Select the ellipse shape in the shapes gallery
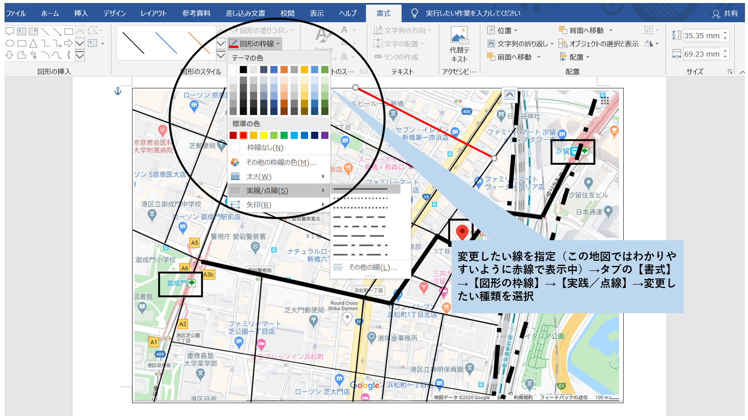748x420 pixels. pos(10,43)
